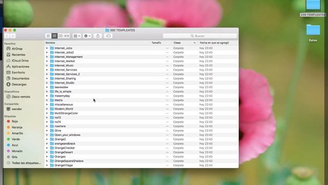Select the Internet_Jobs2 folder icon

coord(52,52)
